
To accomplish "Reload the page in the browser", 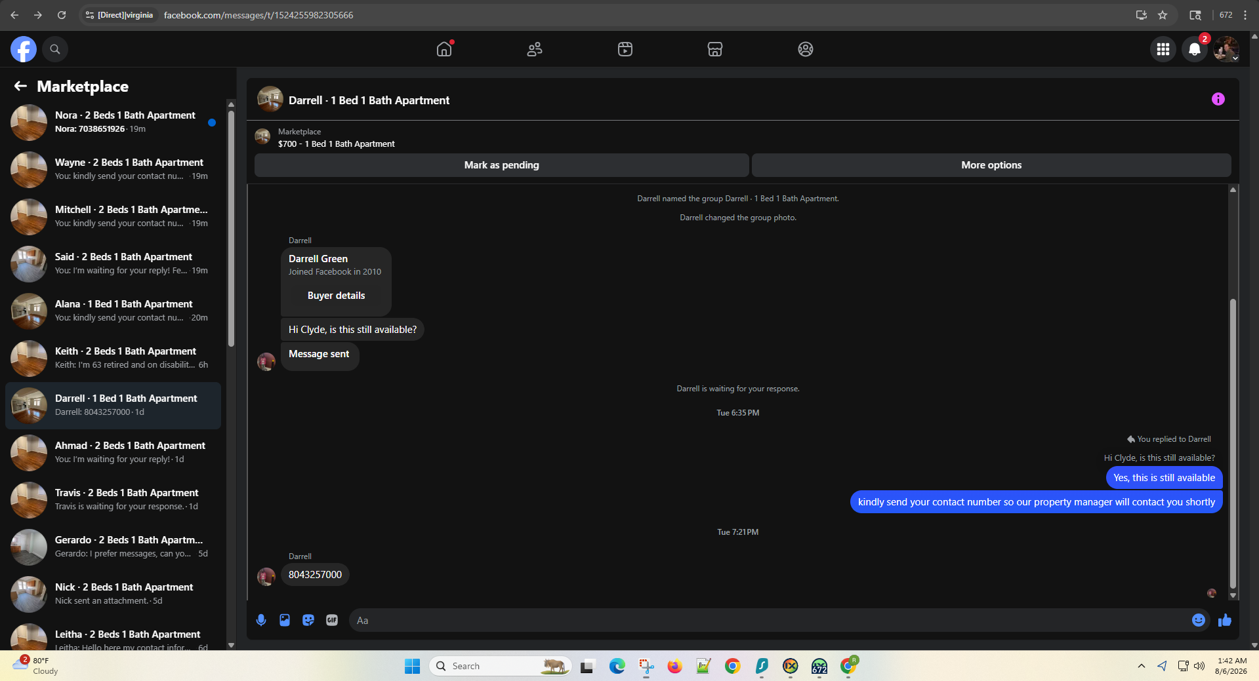I will [x=62, y=15].
